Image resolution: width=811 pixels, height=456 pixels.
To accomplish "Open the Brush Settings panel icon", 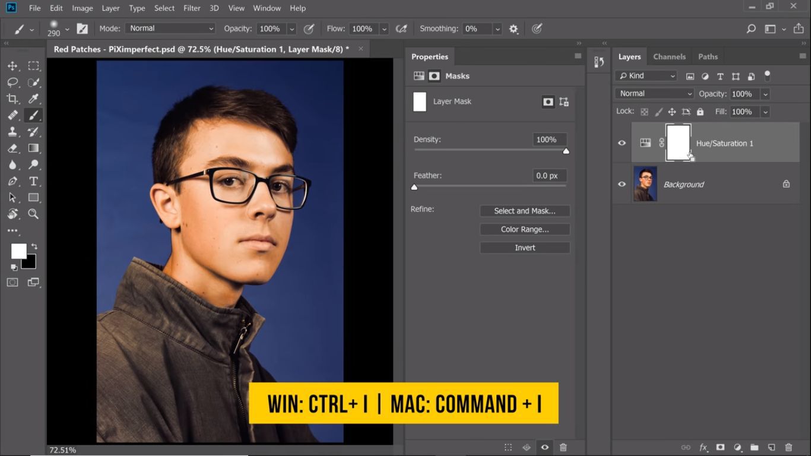I will click(x=82, y=28).
